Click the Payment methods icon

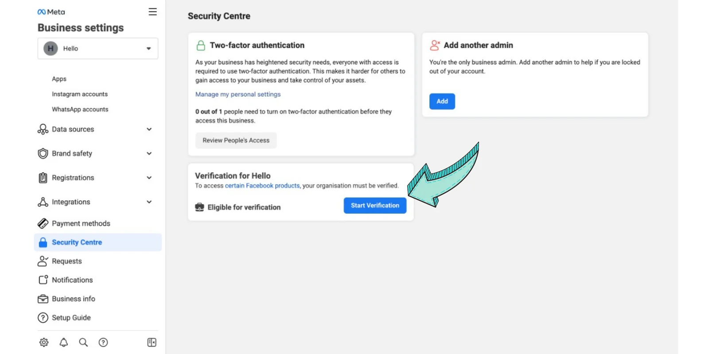point(43,223)
